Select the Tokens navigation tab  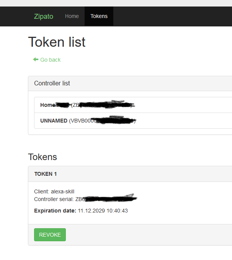click(99, 16)
